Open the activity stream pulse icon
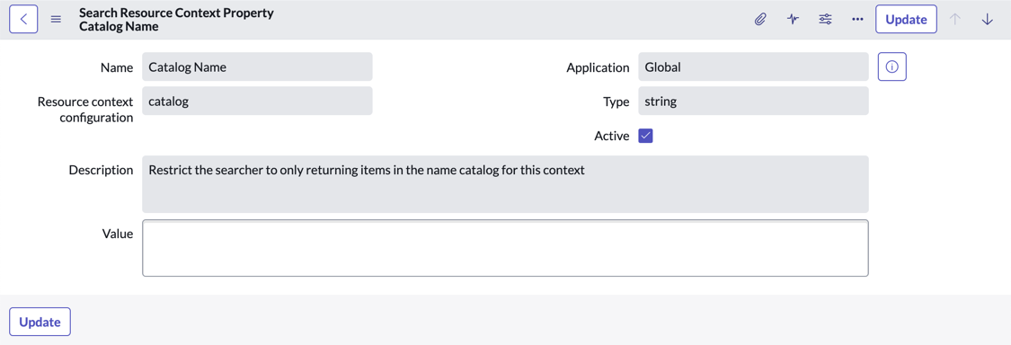This screenshot has width=1011, height=345. click(793, 20)
